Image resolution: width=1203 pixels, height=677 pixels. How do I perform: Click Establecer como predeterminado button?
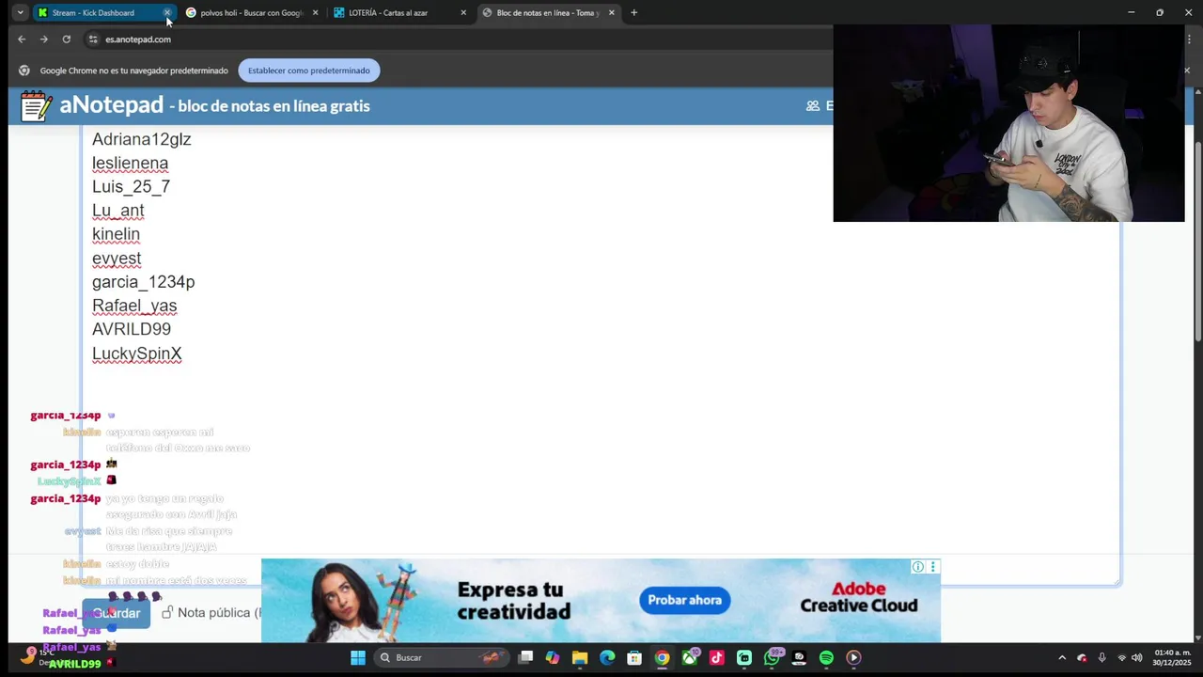point(309,71)
